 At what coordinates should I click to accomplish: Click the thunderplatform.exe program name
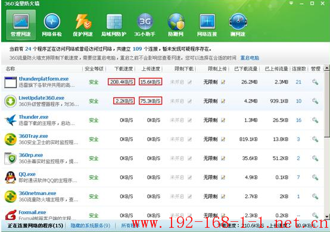pyautogui.click(x=43, y=79)
